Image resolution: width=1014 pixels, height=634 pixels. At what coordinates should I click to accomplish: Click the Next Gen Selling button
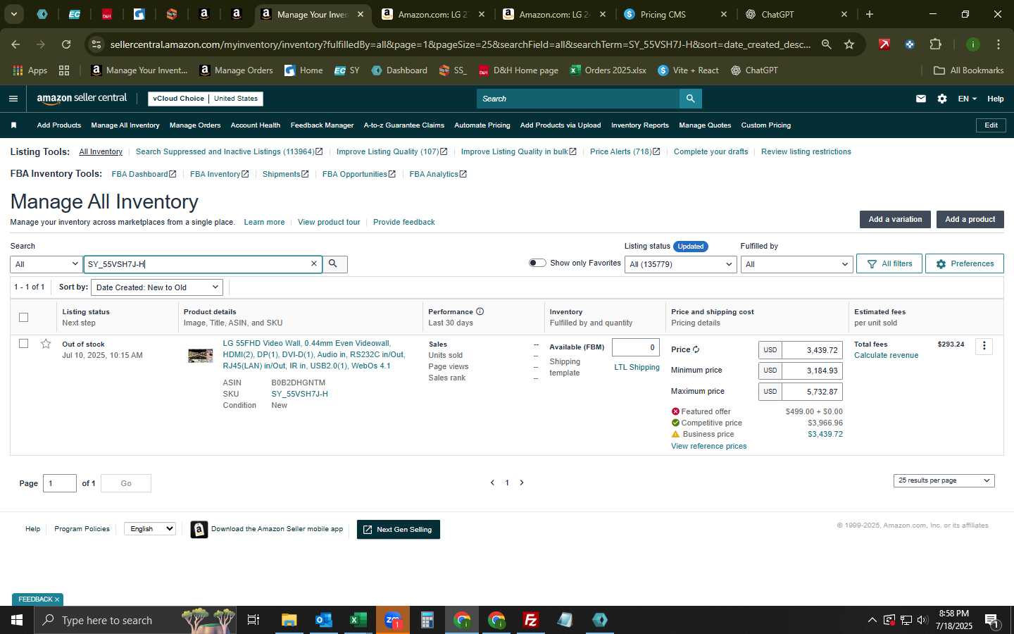[399, 530]
